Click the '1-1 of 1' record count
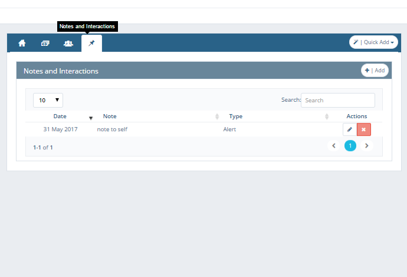Image resolution: width=407 pixels, height=277 pixels. (x=43, y=148)
